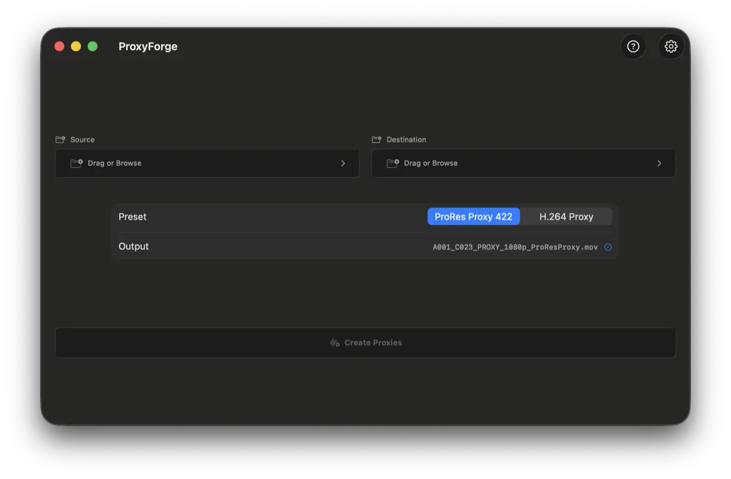731x479 pixels.
Task: Open the Preset row in the settings card
Action: 132,216
